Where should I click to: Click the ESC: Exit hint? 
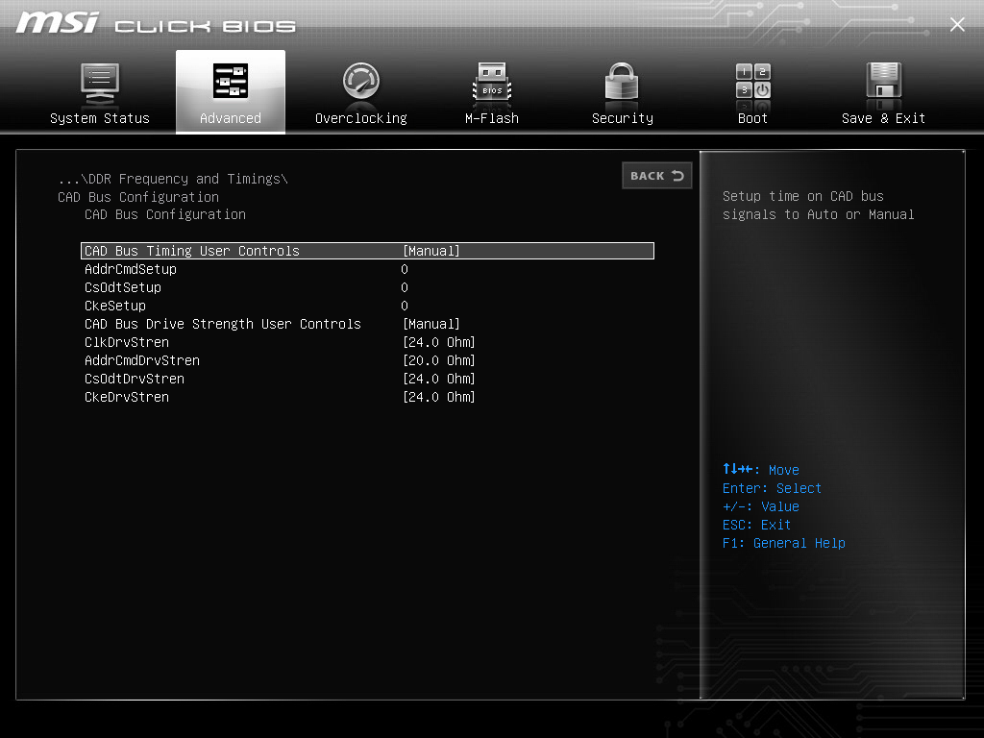(x=756, y=525)
